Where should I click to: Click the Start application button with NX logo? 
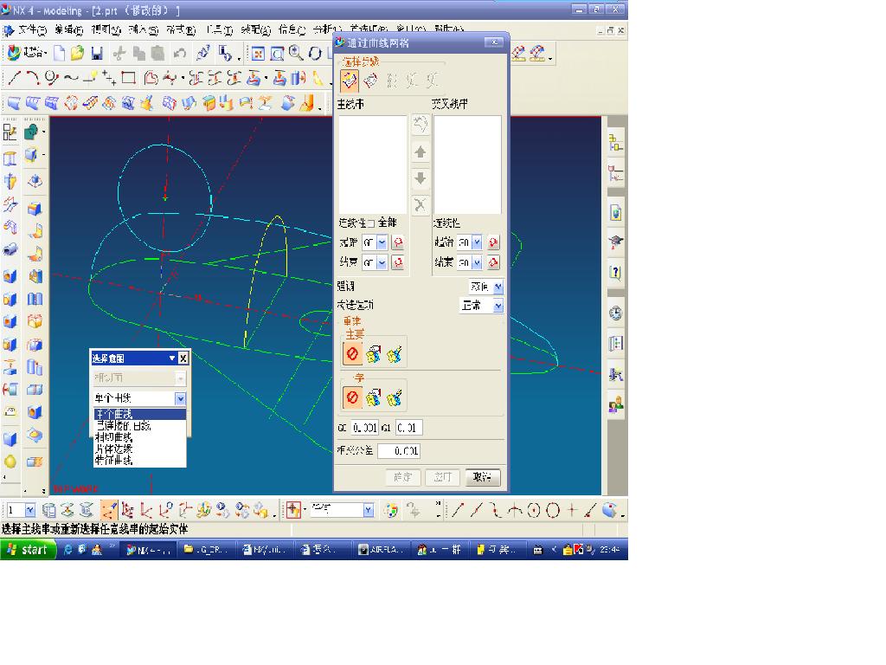coord(27,53)
